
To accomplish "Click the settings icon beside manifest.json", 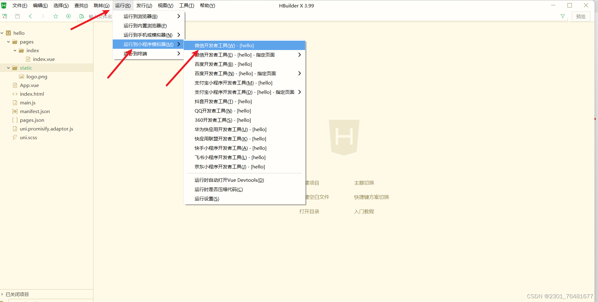I will (15, 111).
